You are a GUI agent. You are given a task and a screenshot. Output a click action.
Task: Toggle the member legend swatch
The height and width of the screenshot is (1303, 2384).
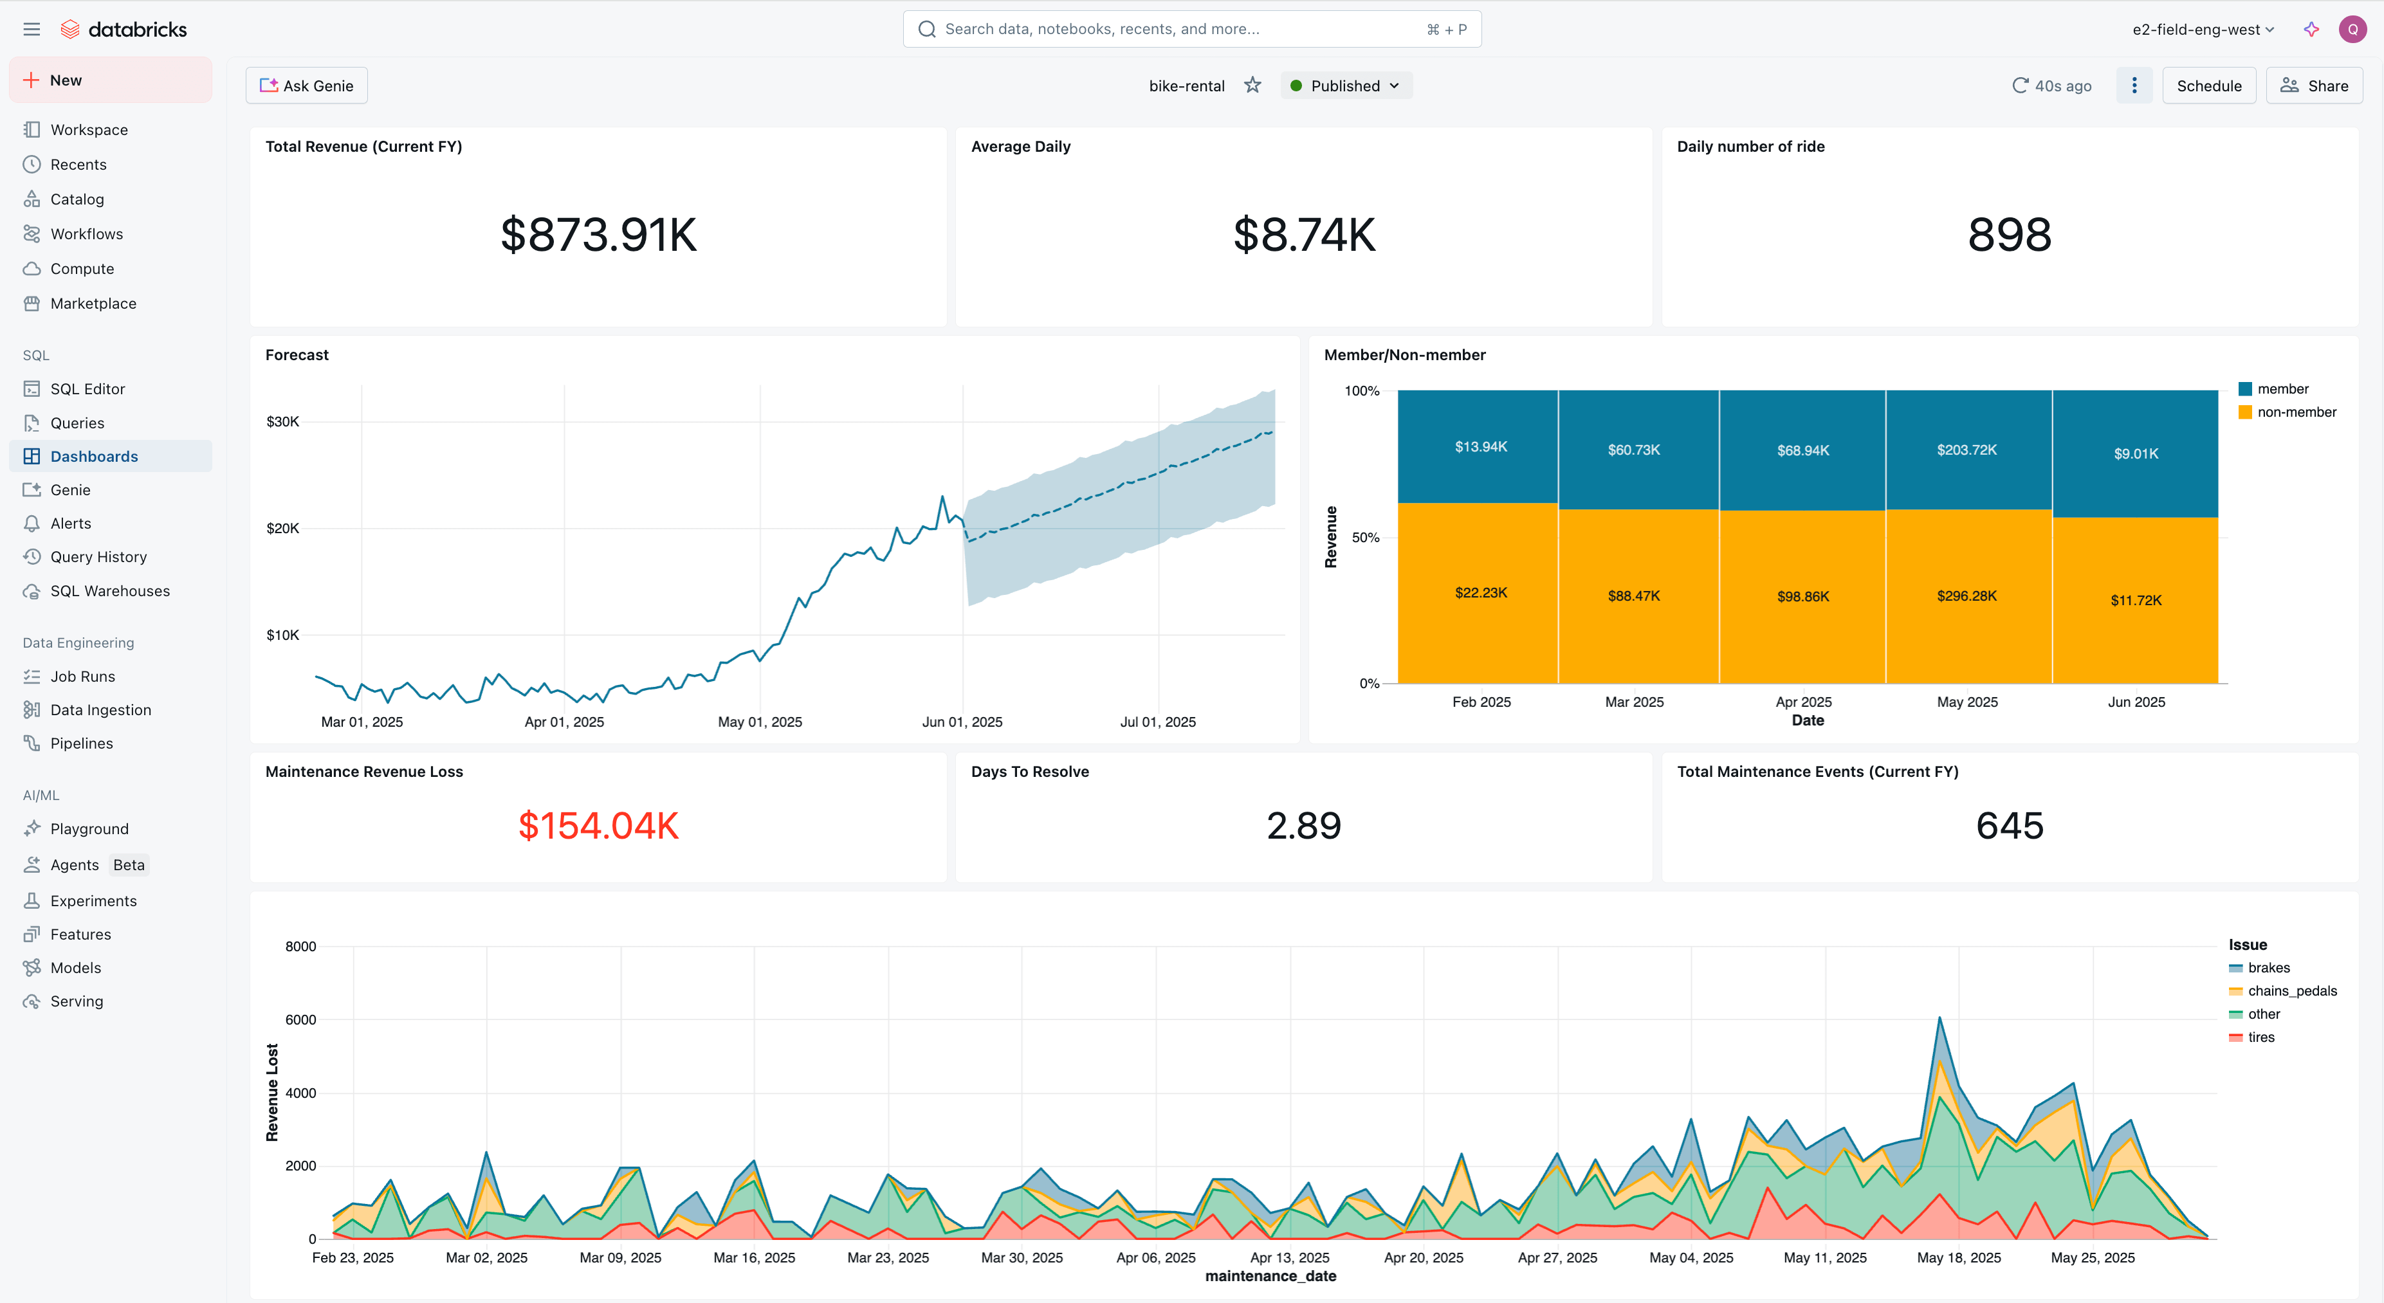tap(2244, 388)
